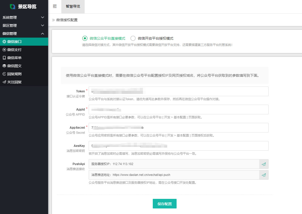Image resolution: width=302 pixels, height=214 pixels.
Task: Click the sidebar collapse hamburger icon
Action: point(55,7)
